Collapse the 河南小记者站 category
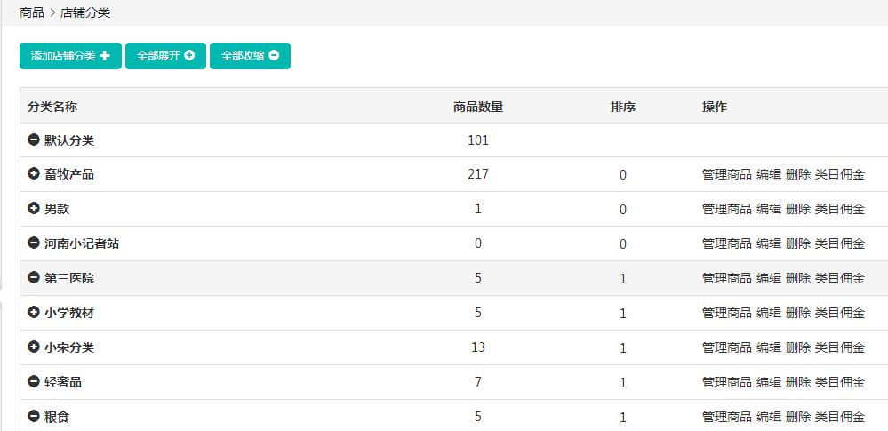This screenshot has width=888, height=431. (x=34, y=243)
